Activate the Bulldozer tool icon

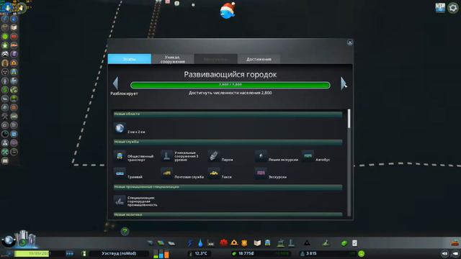click(455, 243)
